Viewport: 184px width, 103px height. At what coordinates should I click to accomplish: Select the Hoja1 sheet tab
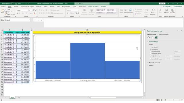(x=12, y=98)
